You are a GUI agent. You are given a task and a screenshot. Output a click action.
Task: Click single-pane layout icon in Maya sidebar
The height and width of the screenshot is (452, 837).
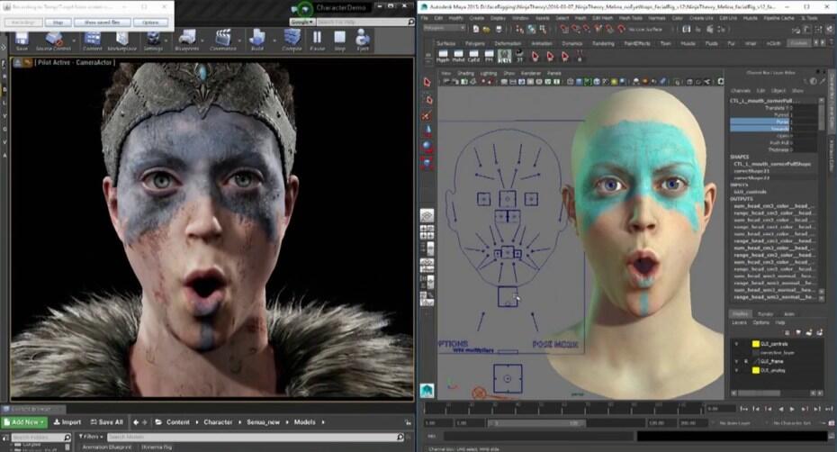[427, 216]
